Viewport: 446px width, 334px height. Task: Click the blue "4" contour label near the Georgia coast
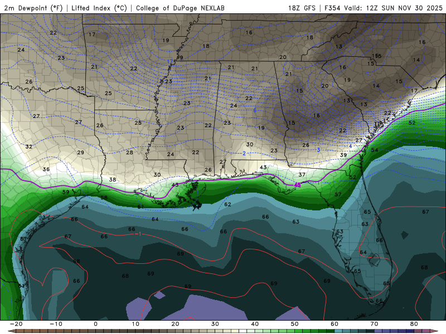point(351,146)
